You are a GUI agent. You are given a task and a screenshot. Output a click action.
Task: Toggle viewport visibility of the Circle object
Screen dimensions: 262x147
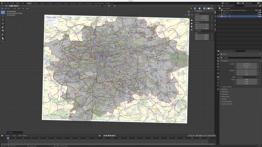(258, 14)
